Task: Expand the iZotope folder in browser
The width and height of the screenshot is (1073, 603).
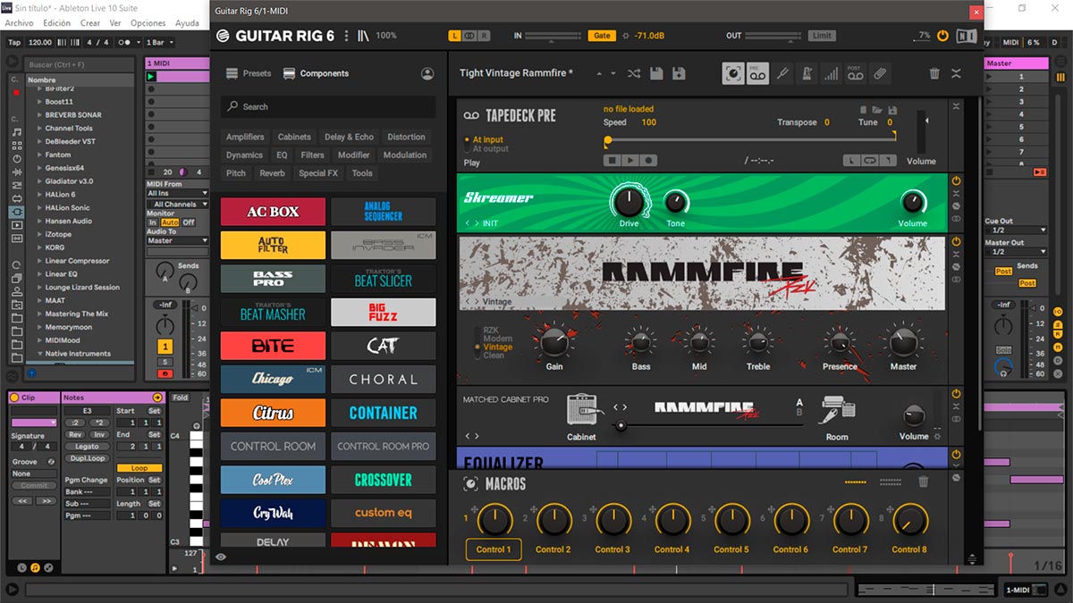Action: click(x=39, y=234)
